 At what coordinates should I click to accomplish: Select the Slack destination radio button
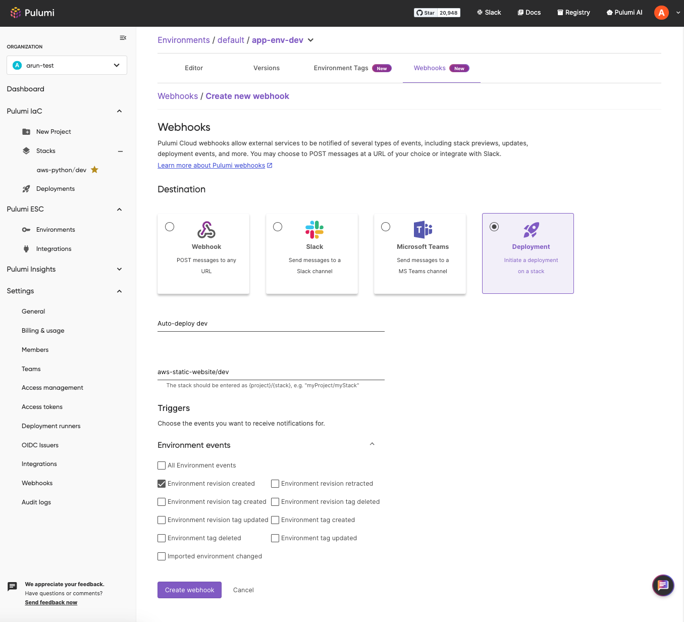click(278, 227)
